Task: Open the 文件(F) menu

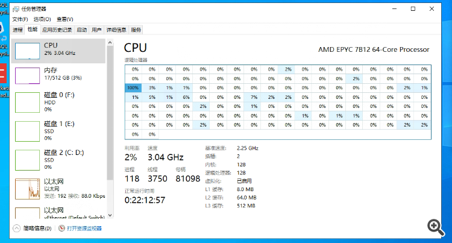Action: click(x=20, y=19)
